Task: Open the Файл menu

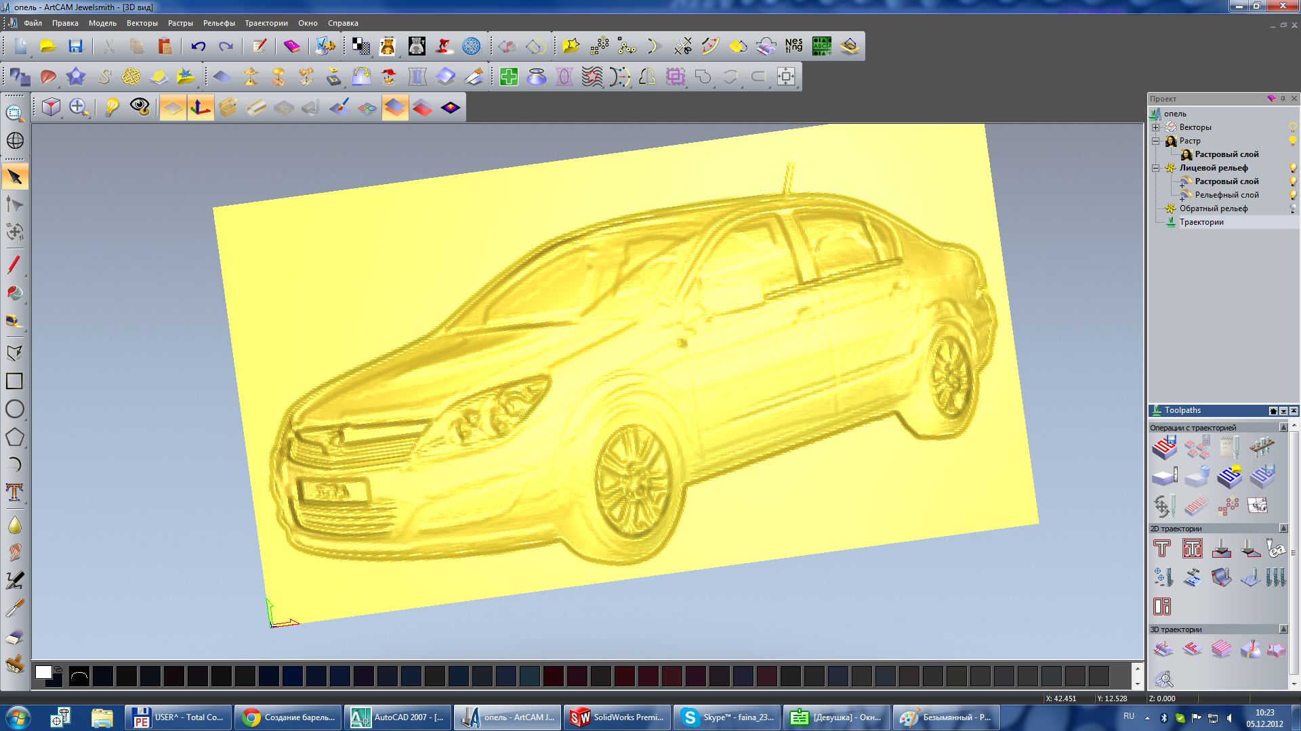Action: (x=33, y=23)
